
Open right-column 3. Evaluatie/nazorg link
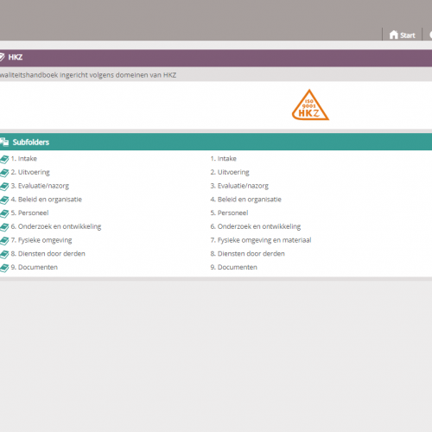click(x=239, y=186)
